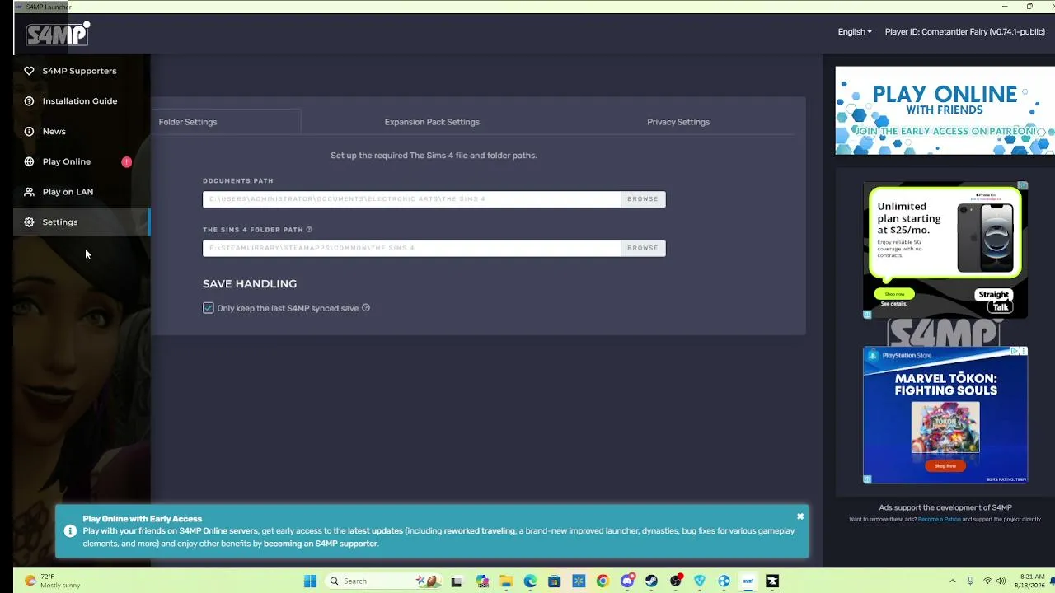The height and width of the screenshot is (593, 1055).
Task: Switch to the Privacy Settings tab
Action: coord(678,122)
